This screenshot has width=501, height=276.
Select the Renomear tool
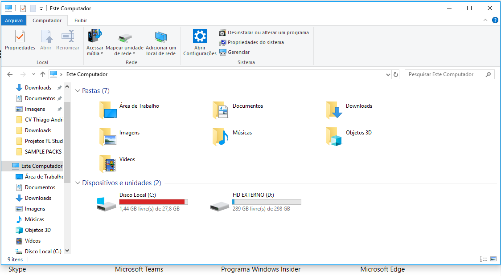[68, 41]
